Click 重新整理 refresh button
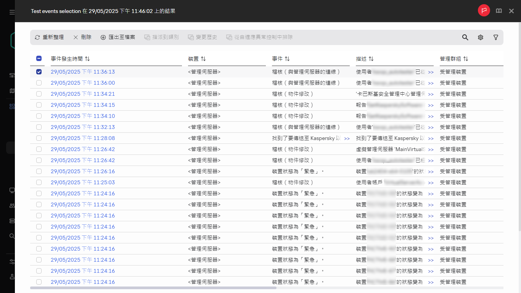Screen dimensions: 521x293 [x=49, y=37]
